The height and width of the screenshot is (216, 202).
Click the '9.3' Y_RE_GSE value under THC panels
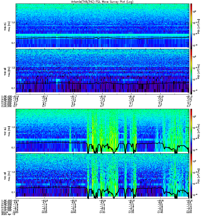point(102,202)
